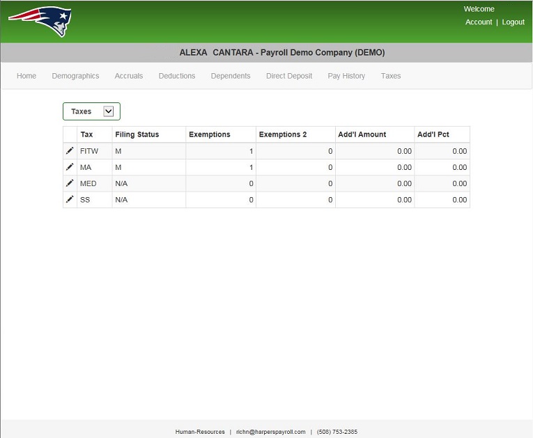
Task: Click the Add'l Amount column header
Action: (362, 134)
